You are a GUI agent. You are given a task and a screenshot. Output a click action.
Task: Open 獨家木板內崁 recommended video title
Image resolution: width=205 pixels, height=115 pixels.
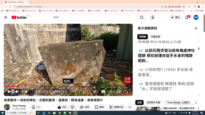tap(179, 108)
